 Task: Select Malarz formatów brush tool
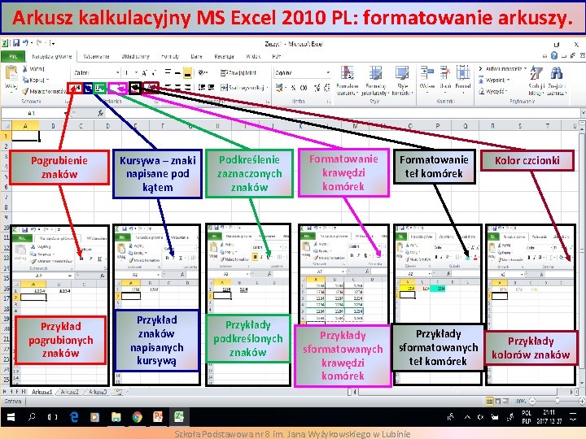(x=44, y=91)
